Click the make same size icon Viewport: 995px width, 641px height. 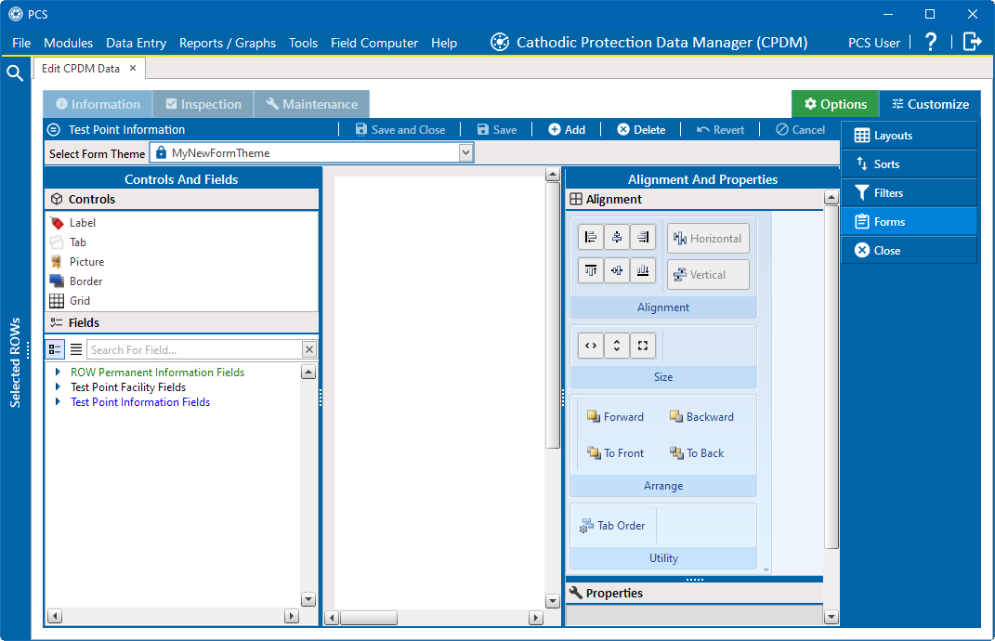pos(643,346)
